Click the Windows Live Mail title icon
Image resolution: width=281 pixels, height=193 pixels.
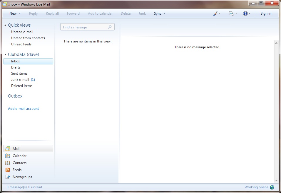(x=5, y=4)
